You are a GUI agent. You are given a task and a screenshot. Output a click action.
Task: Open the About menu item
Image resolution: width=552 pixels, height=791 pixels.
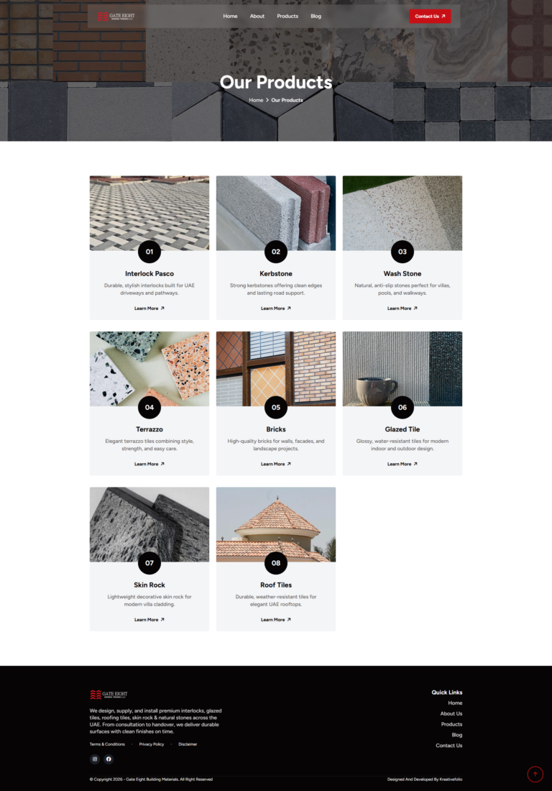coord(257,16)
